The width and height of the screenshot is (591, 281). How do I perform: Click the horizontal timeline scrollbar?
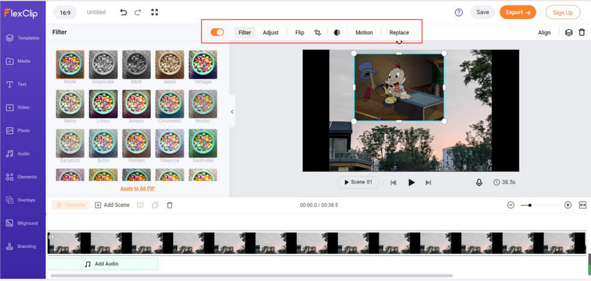point(252,276)
